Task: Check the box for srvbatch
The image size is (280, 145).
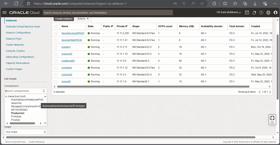Action: coord(56,47)
